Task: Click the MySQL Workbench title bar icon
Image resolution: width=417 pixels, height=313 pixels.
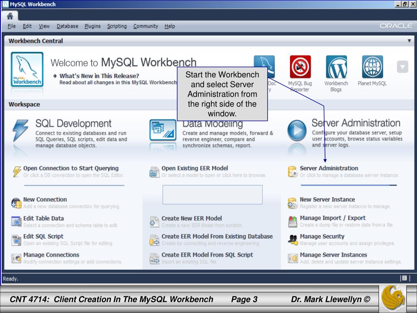Action: [5, 4]
